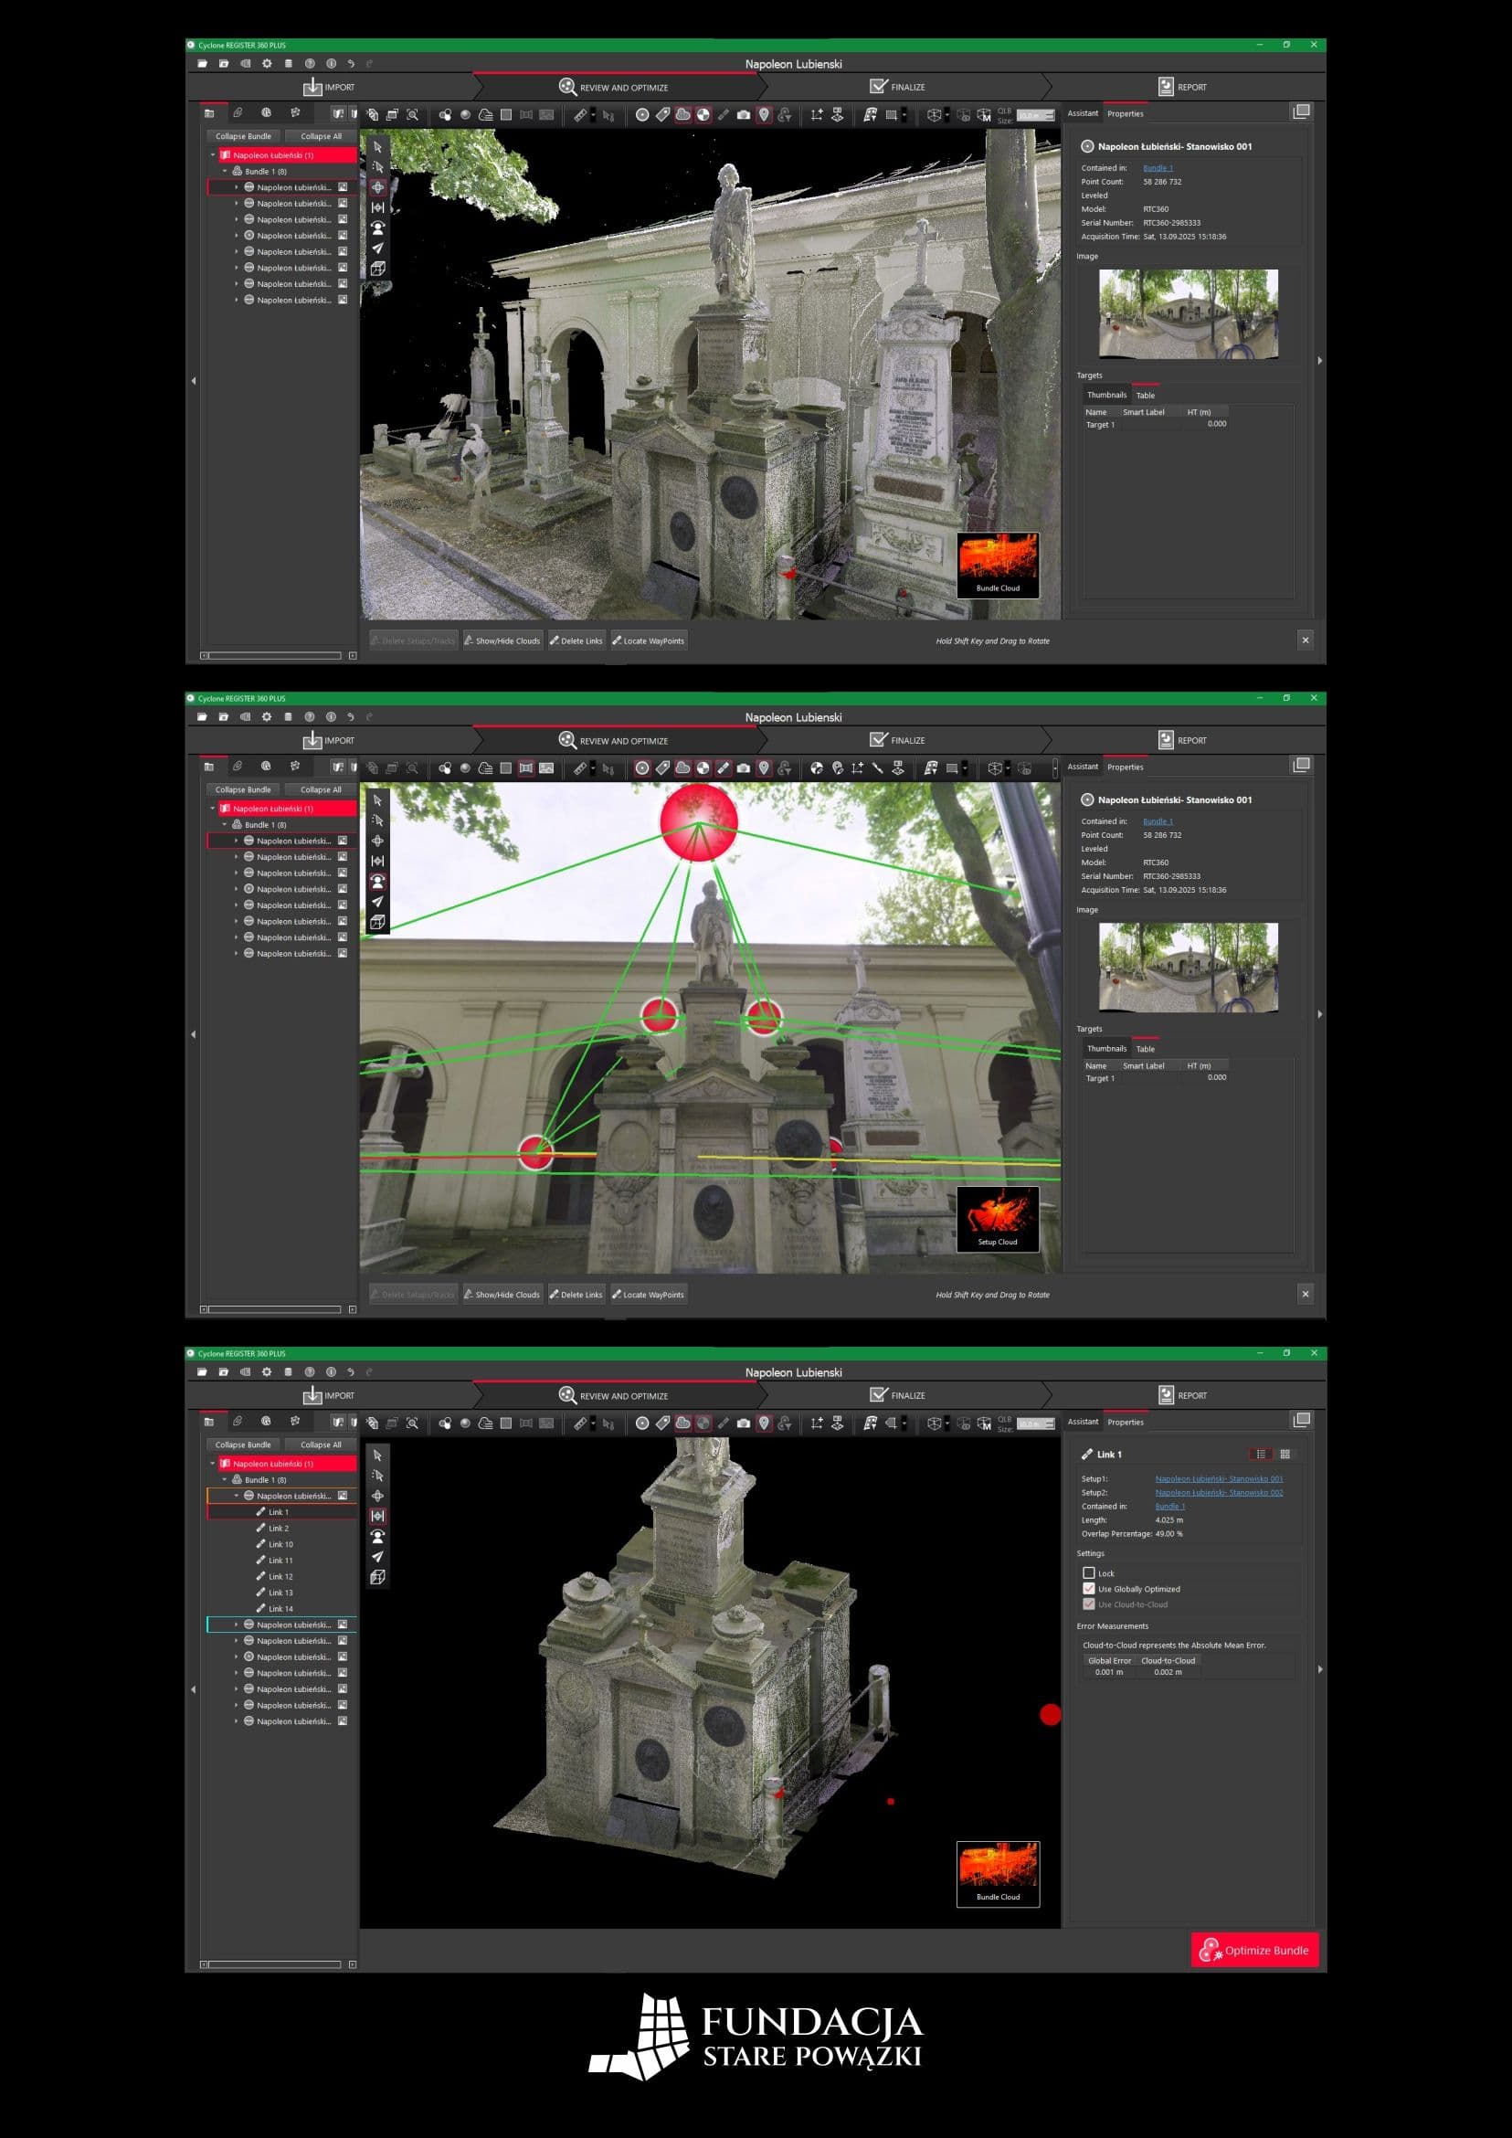Switch to Assistant tab in top window
1512x2138 pixels.
[x=1083, y=113]
